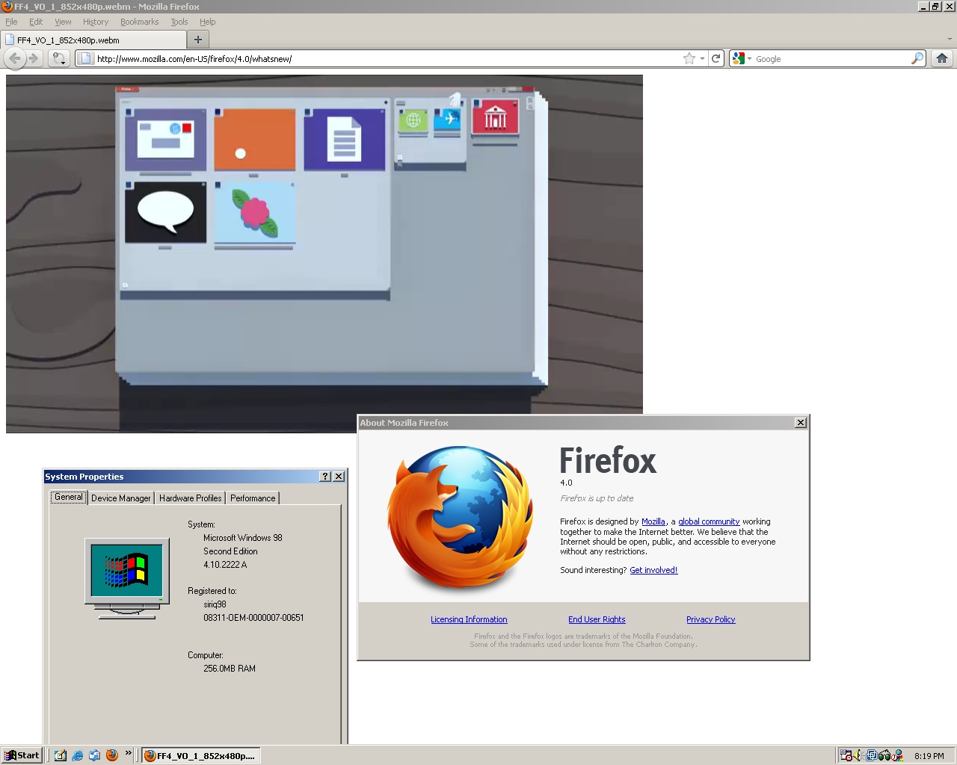Click the '08311-OEM-0000007-00651' product ID
The image size is (957, 765).
[253, 618]
